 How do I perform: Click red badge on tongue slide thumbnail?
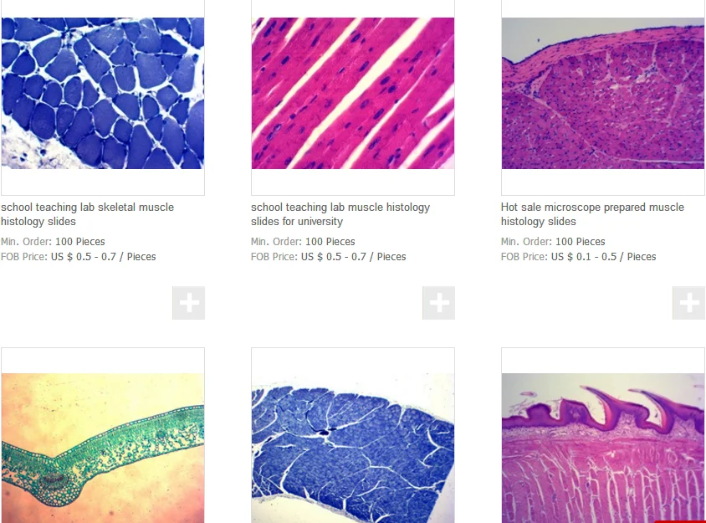[680, 521]
